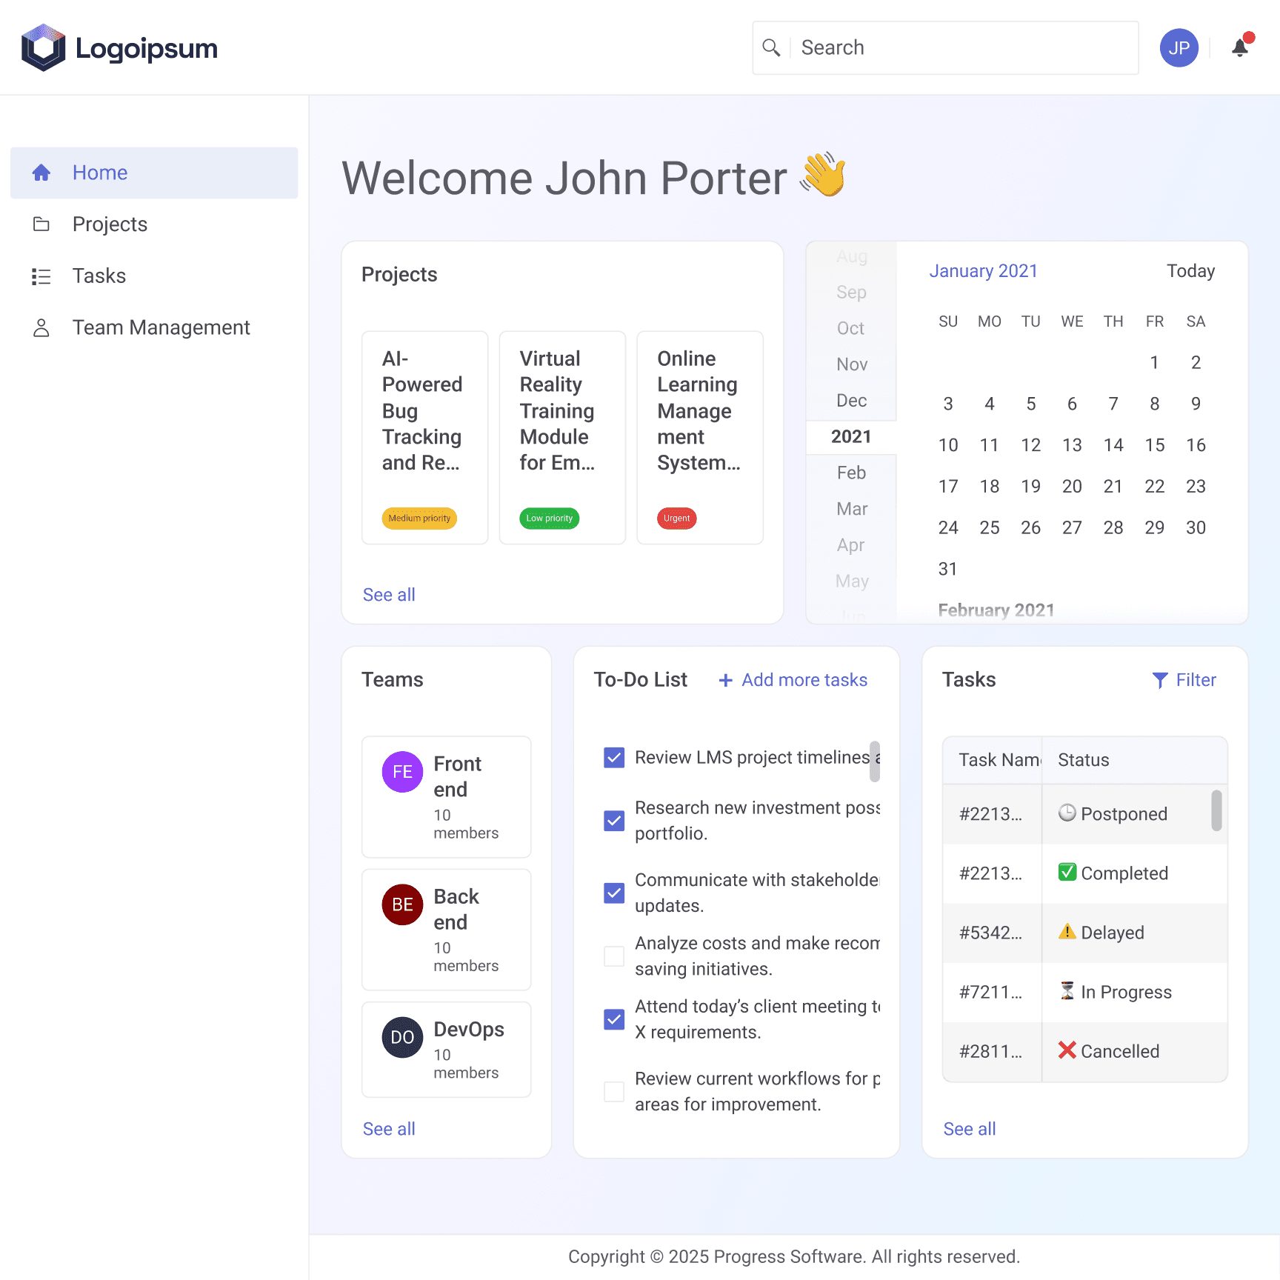Click the Home icon in the sidebar
This screenshot has height=1280, width=1280.
point(41,173)
